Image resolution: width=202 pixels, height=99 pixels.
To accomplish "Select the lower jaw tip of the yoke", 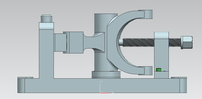I will click(x=148, y=71).
